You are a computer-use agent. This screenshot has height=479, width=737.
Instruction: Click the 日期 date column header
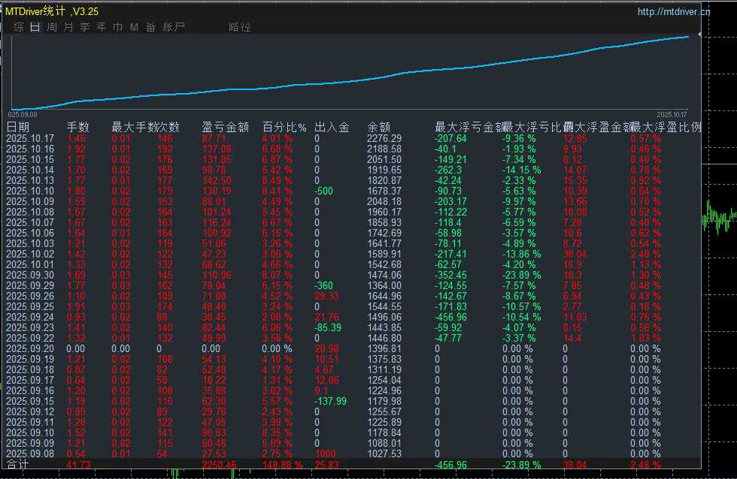[18, 127]
